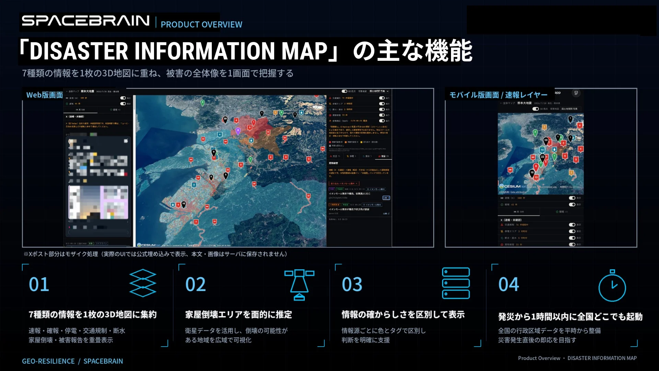Click the green pin at top of Web map

coord(203,102)
